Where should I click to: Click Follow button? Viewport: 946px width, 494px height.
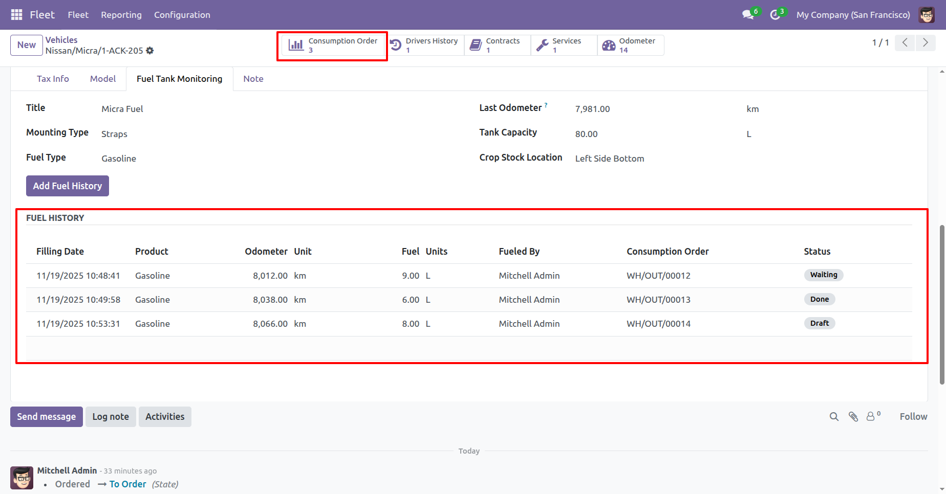(x=914, y=417)
